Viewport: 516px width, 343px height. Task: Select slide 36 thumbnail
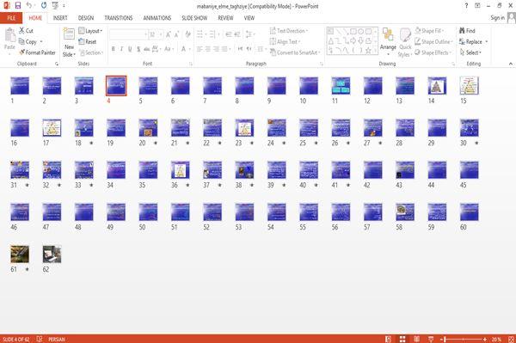click(x=181, y=170)
